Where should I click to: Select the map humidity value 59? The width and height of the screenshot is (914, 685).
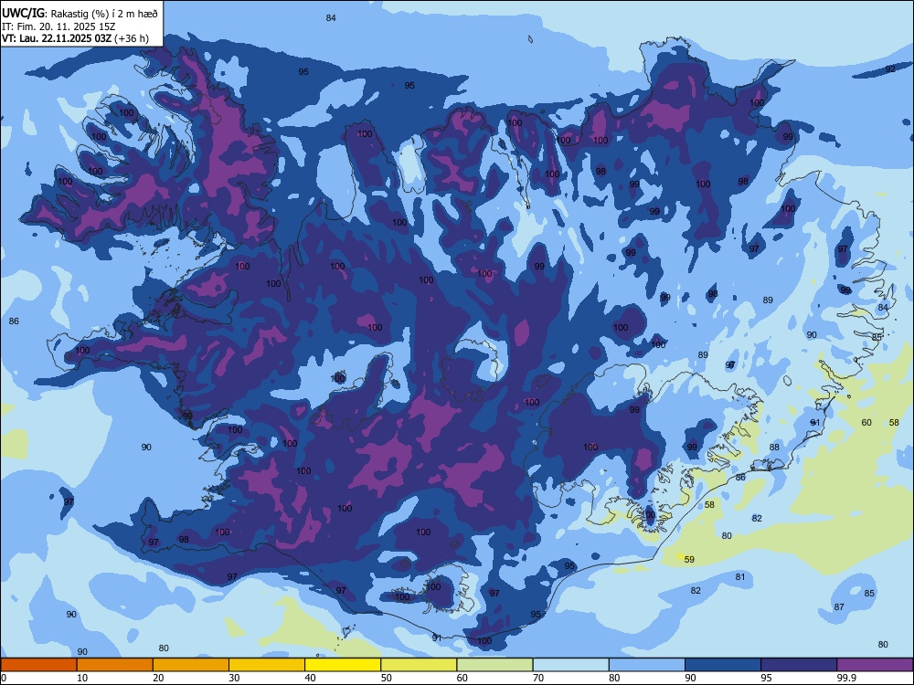(689, 559)
